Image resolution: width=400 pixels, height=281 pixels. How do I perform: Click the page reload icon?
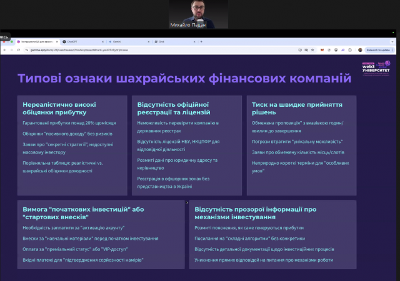18,50
